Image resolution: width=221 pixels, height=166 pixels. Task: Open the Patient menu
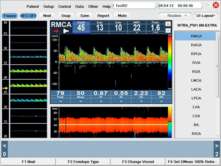click(x=33, y=7)
